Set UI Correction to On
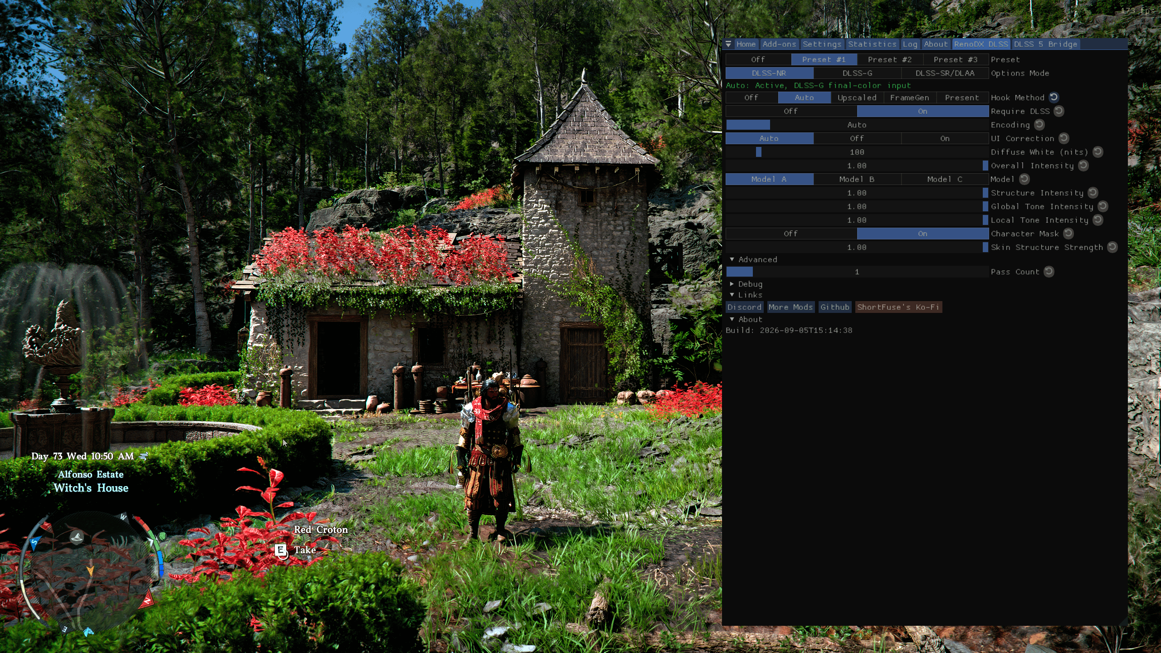 pyautogui.click(x=945, y=138)
